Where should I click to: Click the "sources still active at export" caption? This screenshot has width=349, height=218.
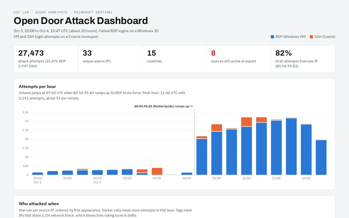tap(233, 61)
